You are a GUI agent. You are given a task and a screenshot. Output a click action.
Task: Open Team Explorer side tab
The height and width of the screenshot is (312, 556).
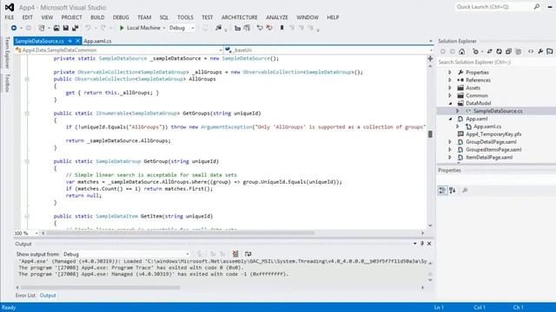coord(7,53)
